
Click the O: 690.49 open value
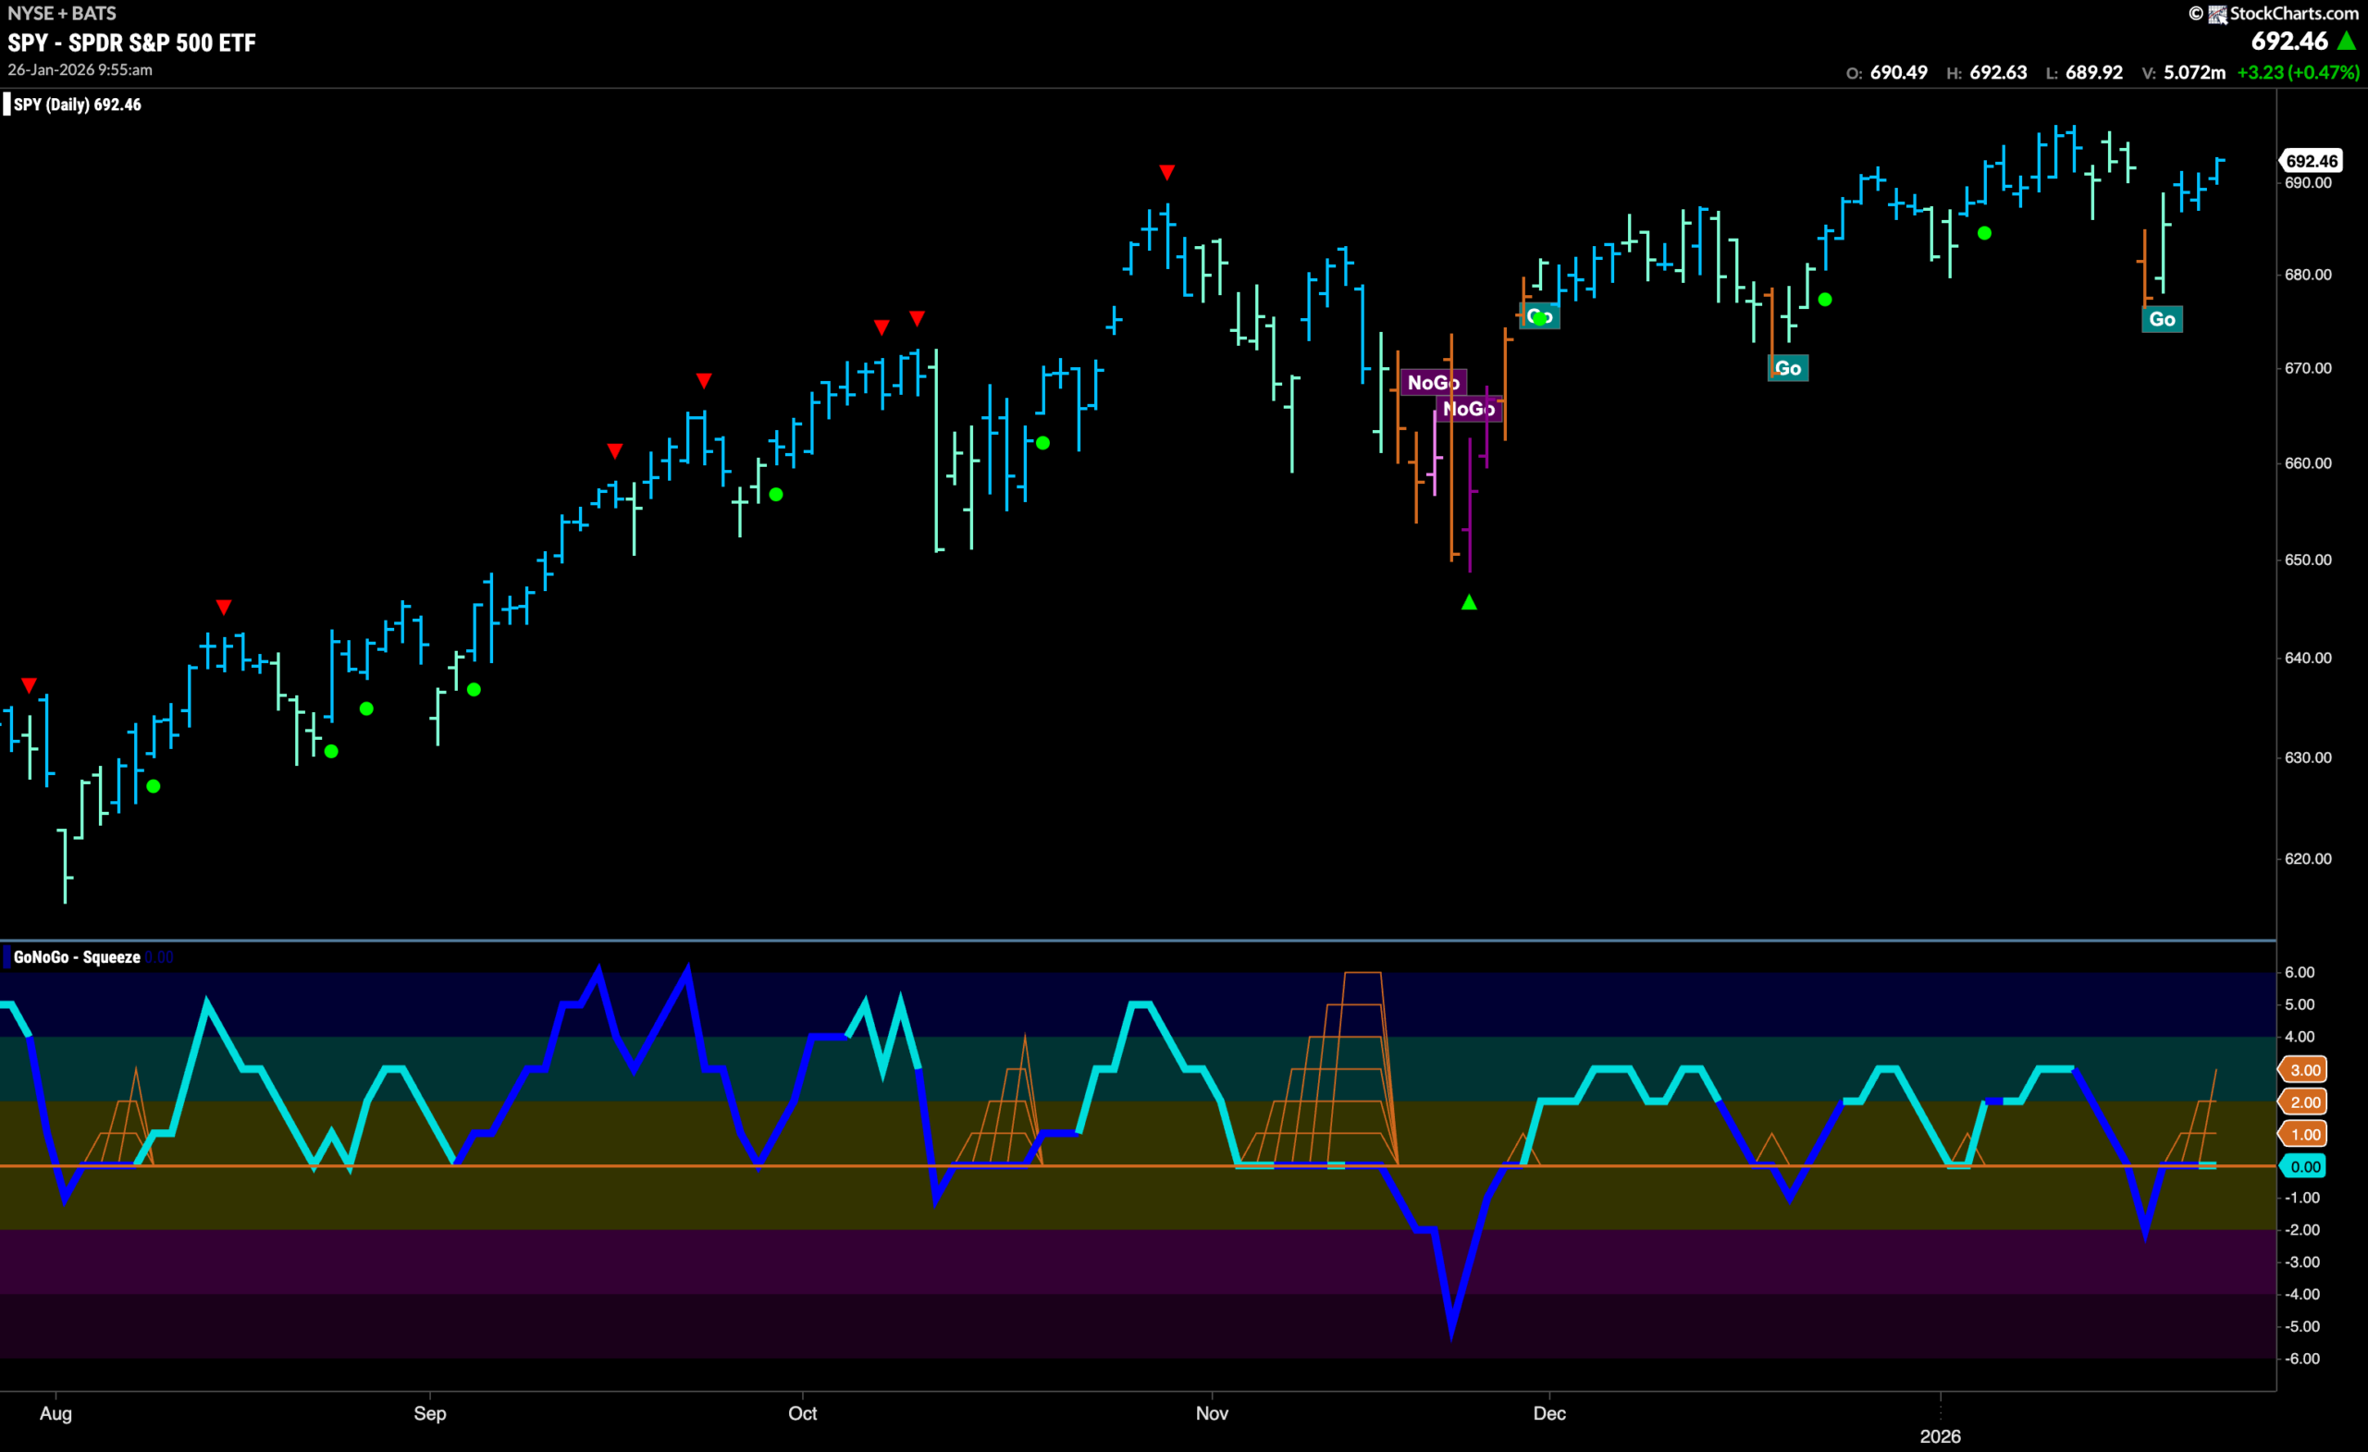[1886, 73]
